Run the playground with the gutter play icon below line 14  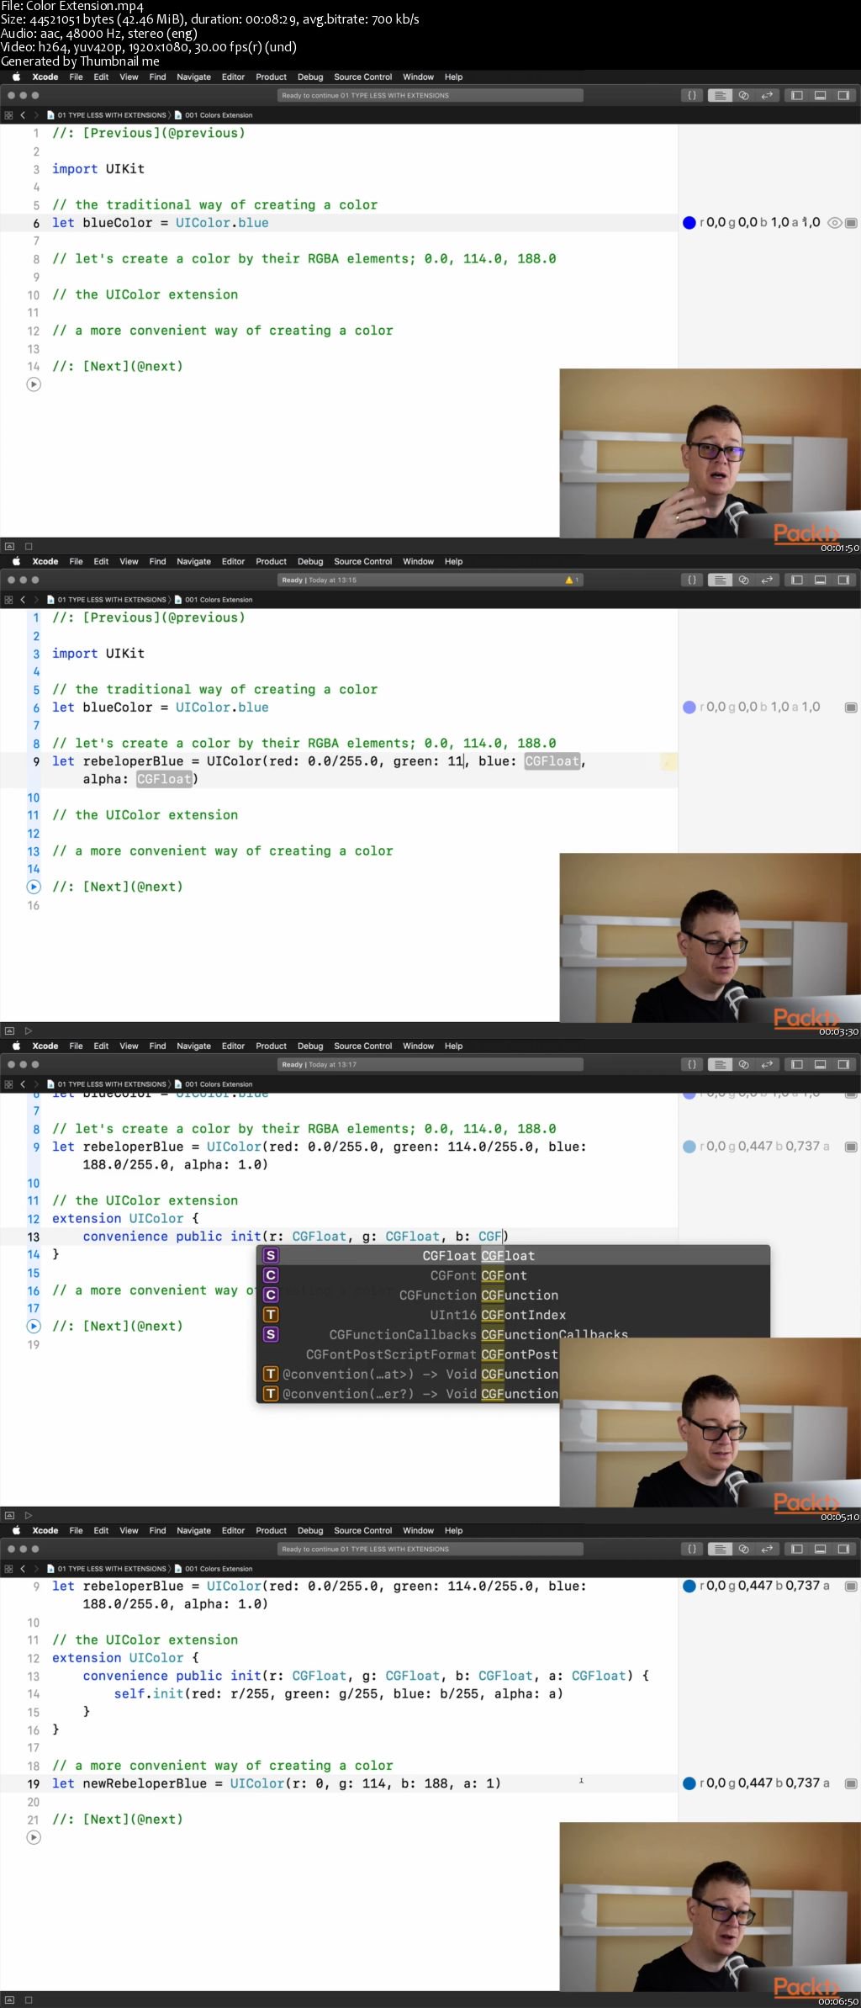34,384
